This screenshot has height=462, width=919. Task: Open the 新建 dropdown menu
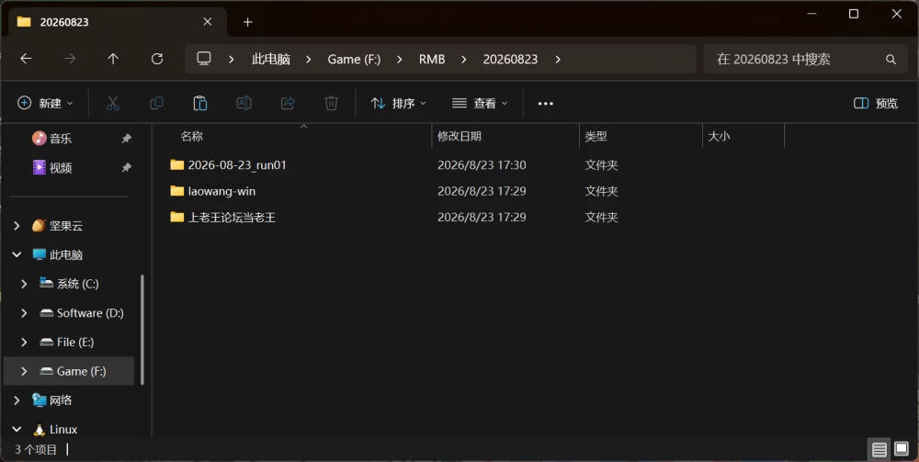tap(45, 104)
